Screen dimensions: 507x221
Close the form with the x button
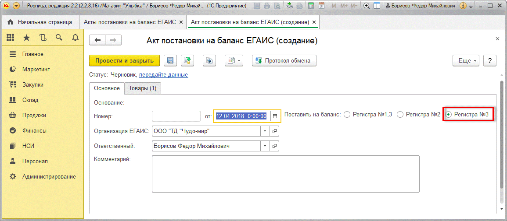click(x=498, y=39)
